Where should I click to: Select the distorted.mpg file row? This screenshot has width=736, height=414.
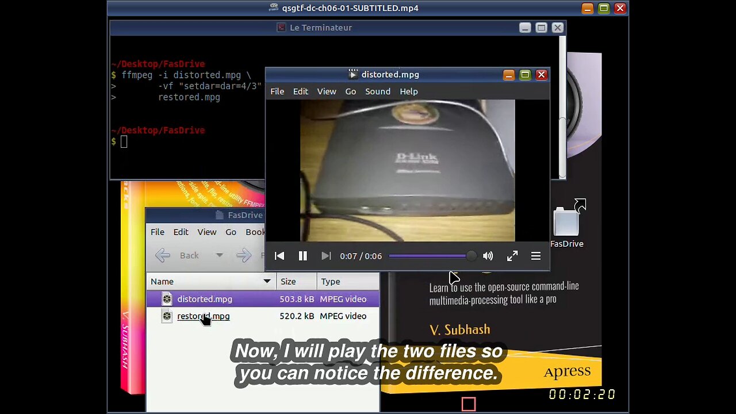[263, 299]
